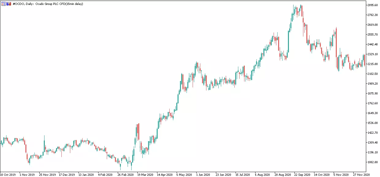Click the 14 Oct 2020 date label
Viewport: 380px width, 177px height.
point(322,175)
